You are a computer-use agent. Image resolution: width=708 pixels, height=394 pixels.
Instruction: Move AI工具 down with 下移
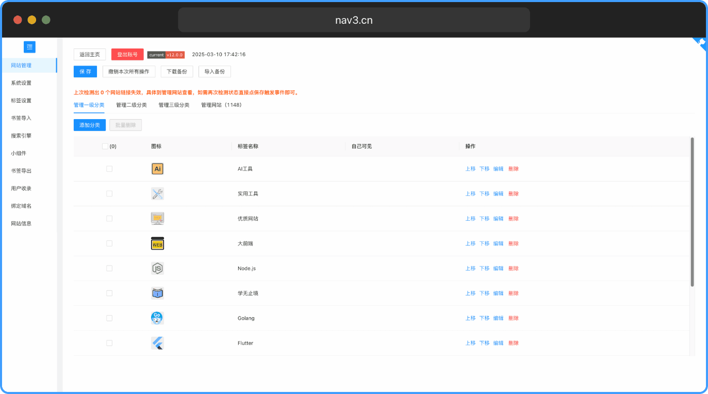tap(484, 169)
